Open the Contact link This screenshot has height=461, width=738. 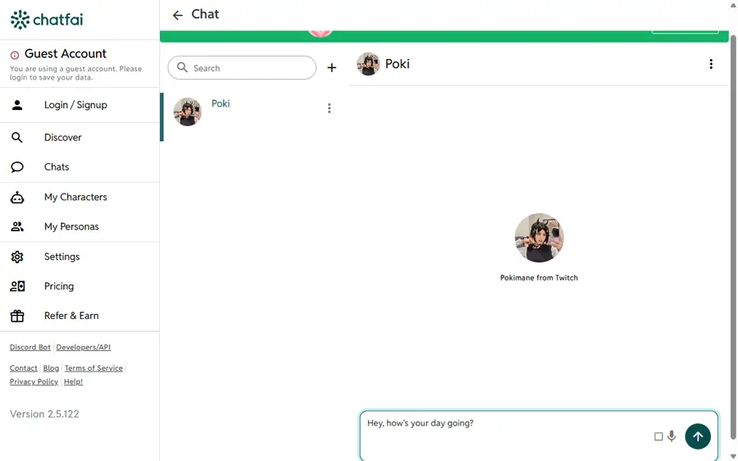click(x=24, y=368)
